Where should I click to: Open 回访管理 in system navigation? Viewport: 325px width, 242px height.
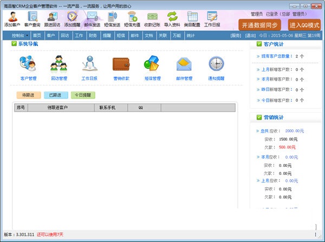[x=59, y=68]
